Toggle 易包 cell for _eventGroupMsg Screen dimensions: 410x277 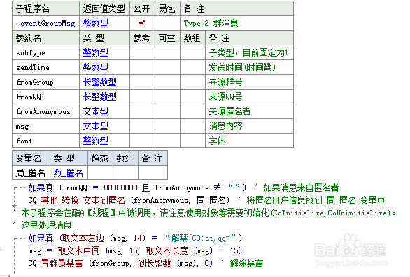coord(167,24)
